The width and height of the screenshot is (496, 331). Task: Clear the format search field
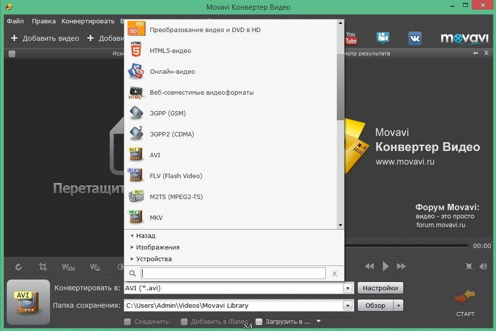pyautogui.click(x=334, y=273)
